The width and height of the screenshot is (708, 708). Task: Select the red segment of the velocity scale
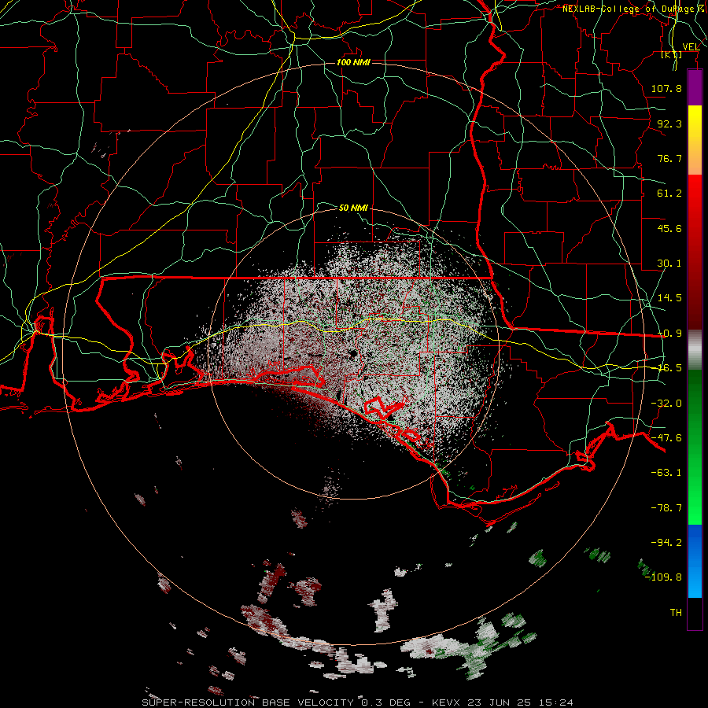[695, 252]
